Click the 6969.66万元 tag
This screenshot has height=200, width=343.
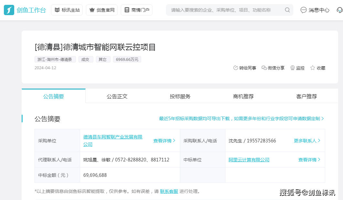(x=127, y=60)
